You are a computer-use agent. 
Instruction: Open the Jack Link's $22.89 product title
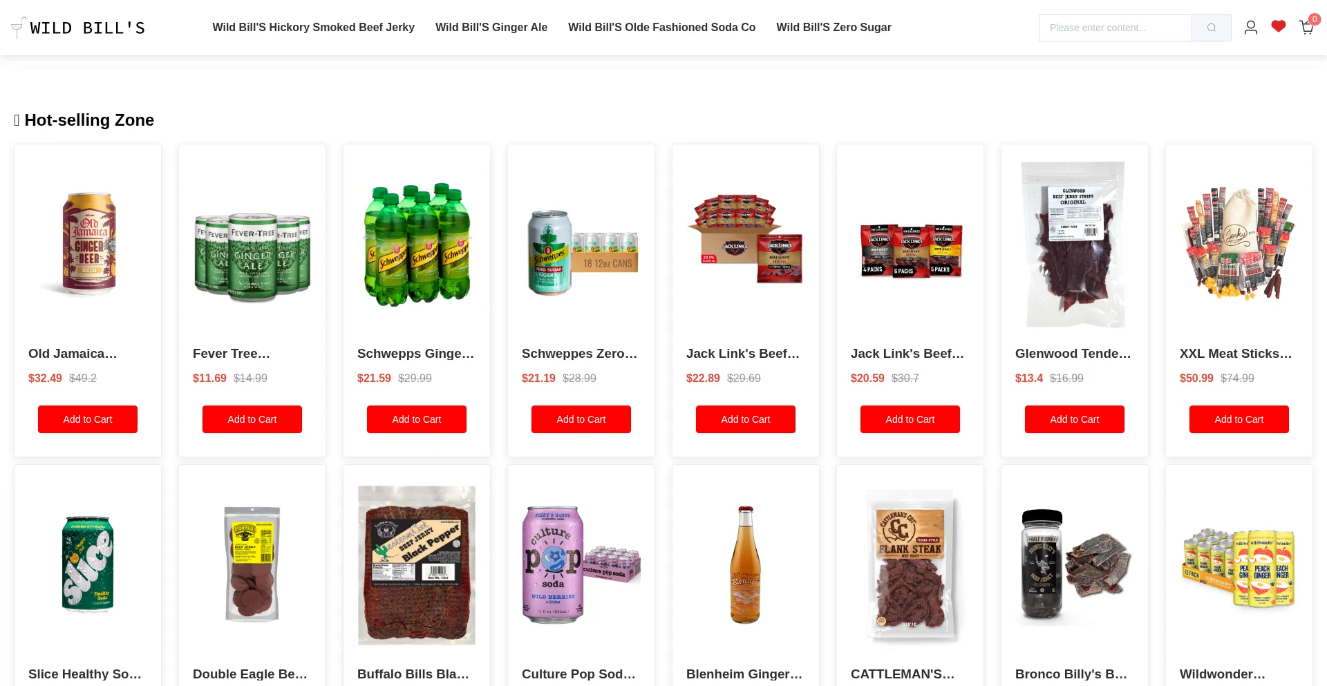743,354
